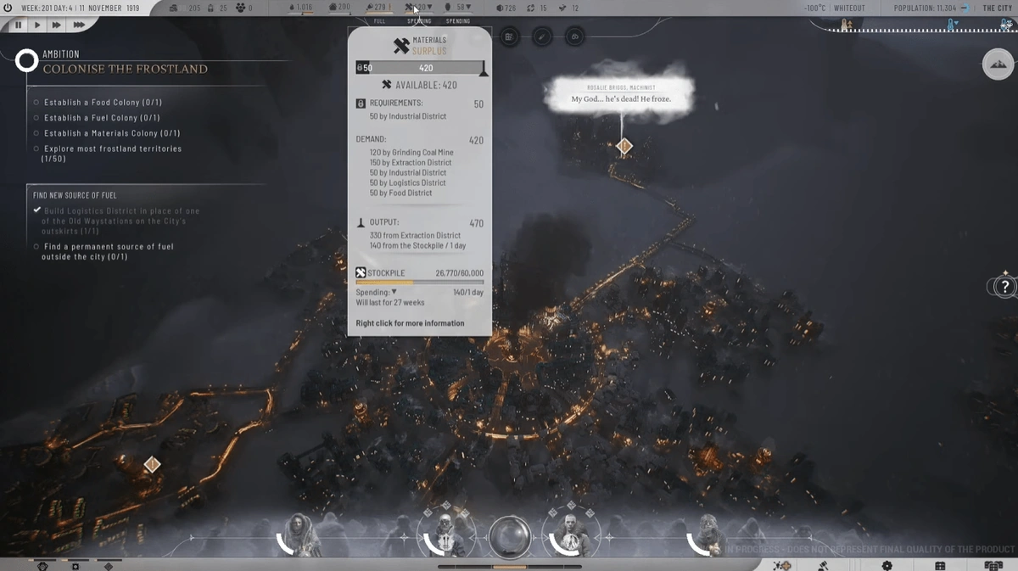Click the tension bar at bottom center
Viewport: 1018px width, 571px height.
509,566
